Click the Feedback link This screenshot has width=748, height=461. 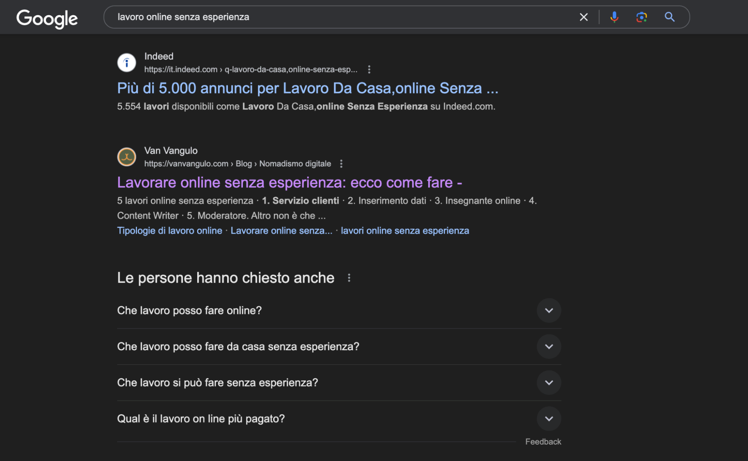(543, 442)
